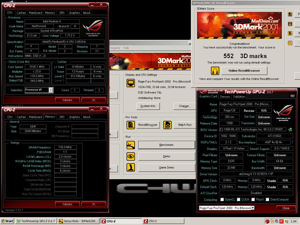The image size is (300, 225).
Task: Click Validate in the top CPU-Z window
Action: pyautogui.click(x=67, y=100)
